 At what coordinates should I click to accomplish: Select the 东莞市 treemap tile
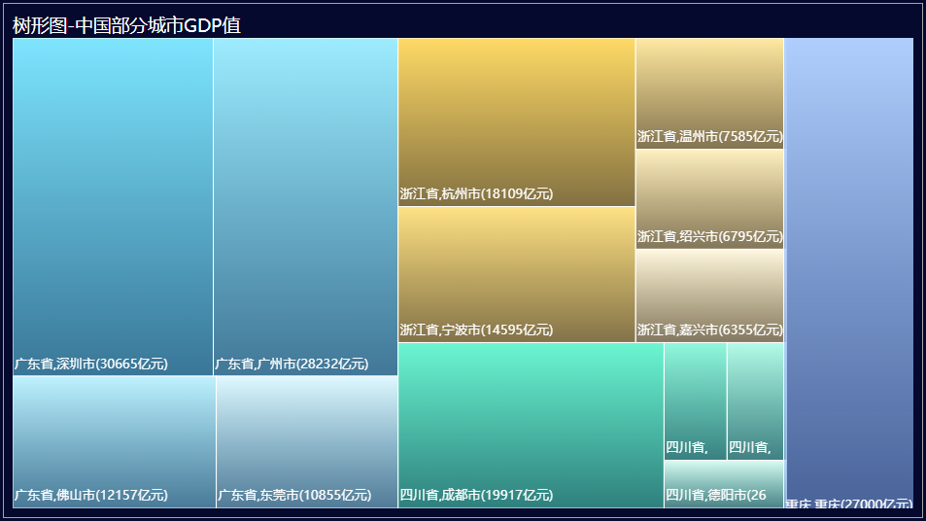[x=306, y=441]
